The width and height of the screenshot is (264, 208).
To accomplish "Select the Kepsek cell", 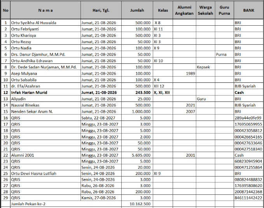I will tap(206, 67).
